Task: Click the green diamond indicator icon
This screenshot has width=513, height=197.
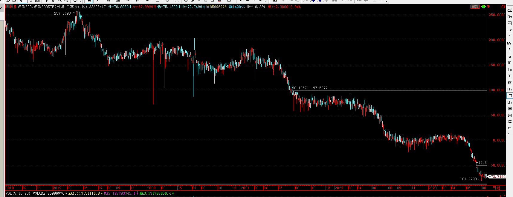Action: click(x=483, y=7)
